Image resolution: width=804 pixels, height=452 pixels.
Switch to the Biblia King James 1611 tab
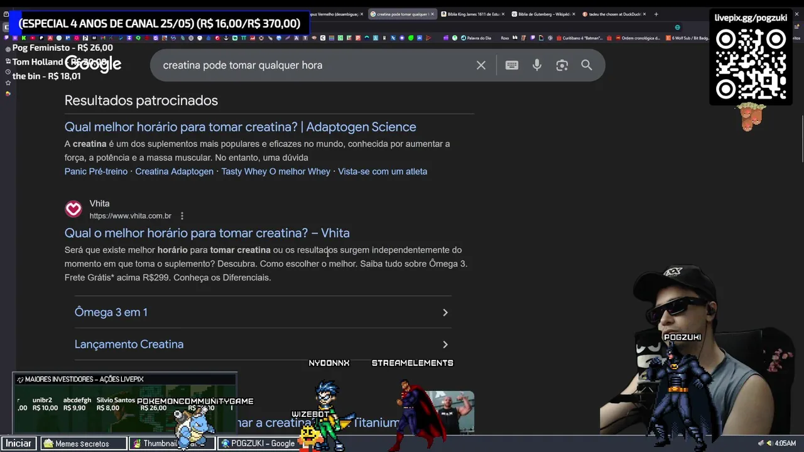(x=472, y=14)
